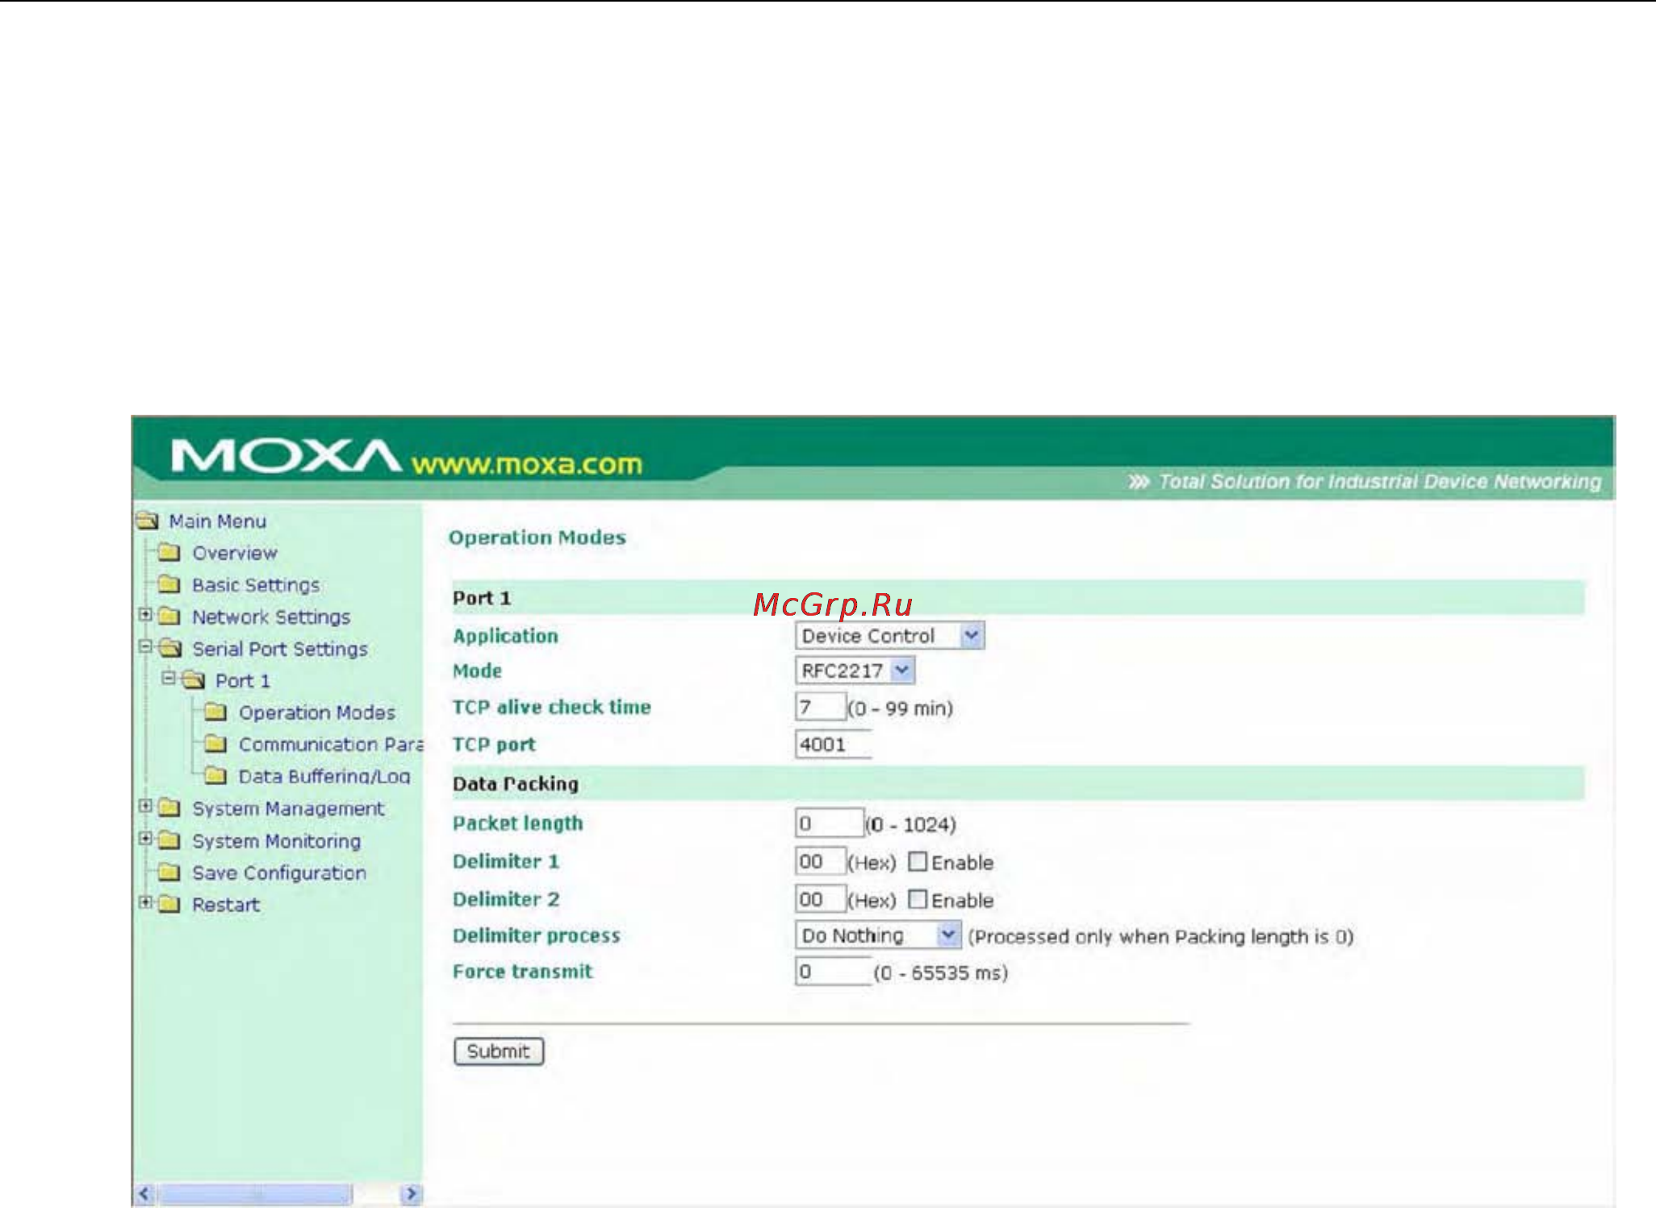Click the System Management folder icon
1656x1208 pixels.
(169, 808)
